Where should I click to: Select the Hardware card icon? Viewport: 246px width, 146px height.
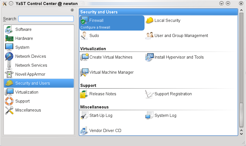click(9, 38)
